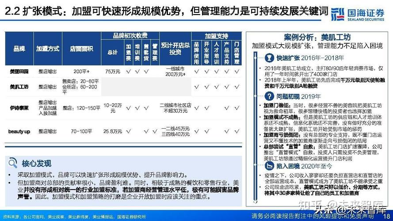Select the 品牌 column header
The image size is (393, 221).
(x=19, y=49)
